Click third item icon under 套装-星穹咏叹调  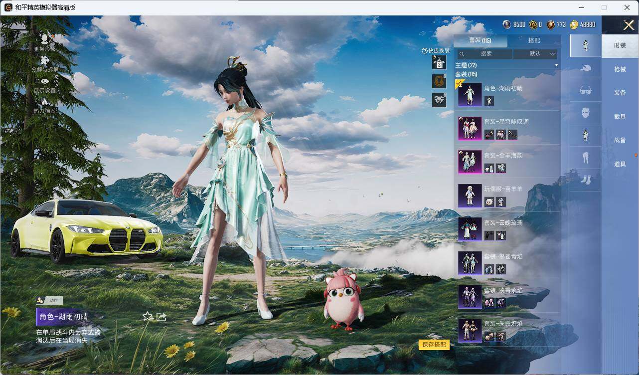pos(512,135)
